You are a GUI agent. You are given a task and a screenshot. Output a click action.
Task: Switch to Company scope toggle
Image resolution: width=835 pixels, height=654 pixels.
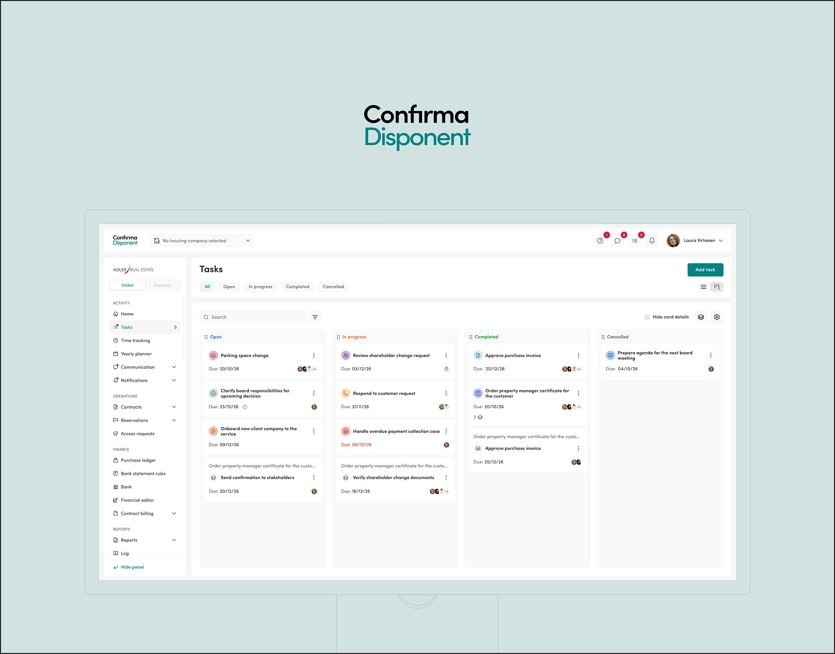coord(162,285)
